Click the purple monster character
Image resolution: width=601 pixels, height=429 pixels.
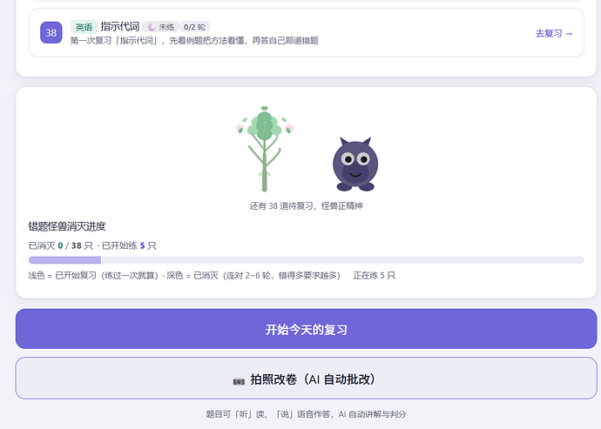click(355, 164)
